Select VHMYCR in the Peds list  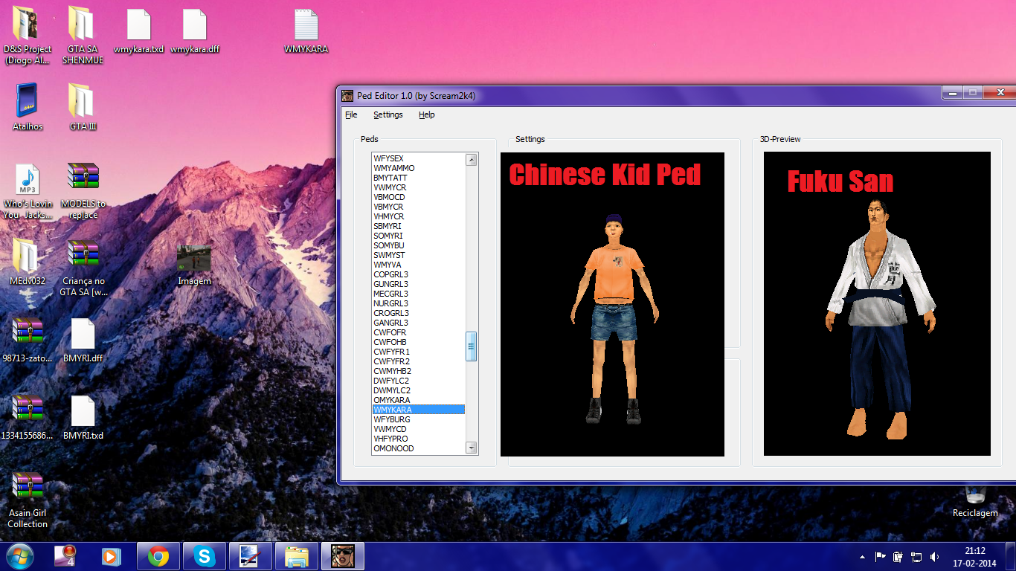point(419,216)
